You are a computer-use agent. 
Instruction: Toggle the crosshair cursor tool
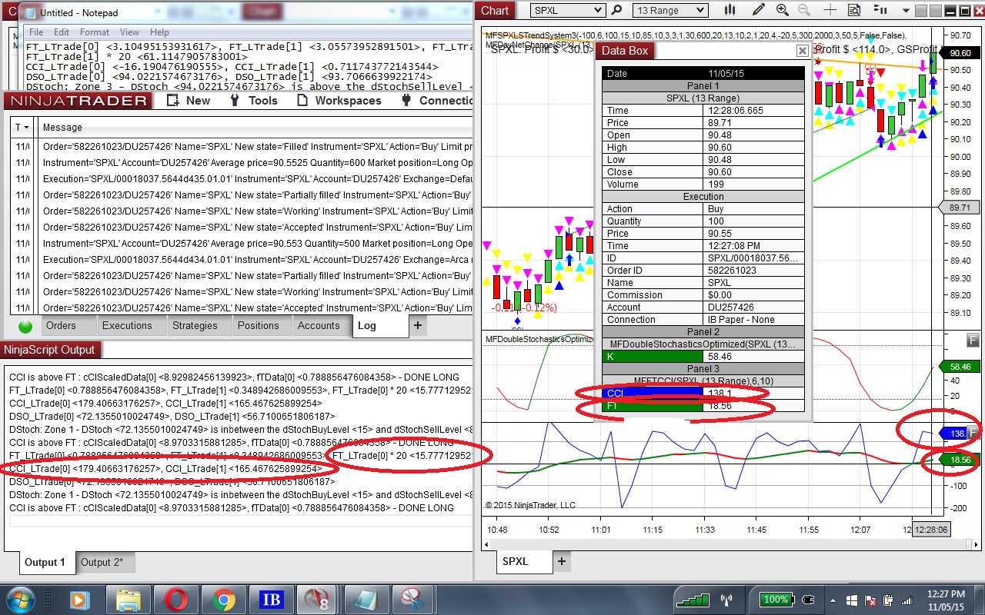(830, 10)
